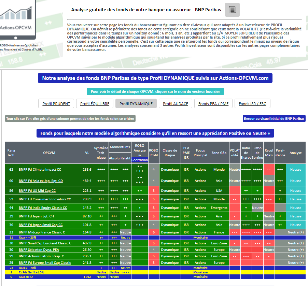
Task: Sort by Focus Principal header
Action: tap(200, 153)
